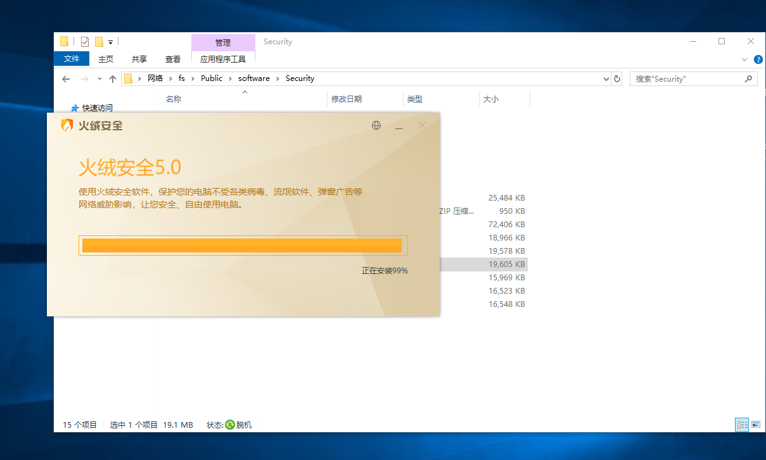Click the orange installation progress bar

tap(242, 246)
